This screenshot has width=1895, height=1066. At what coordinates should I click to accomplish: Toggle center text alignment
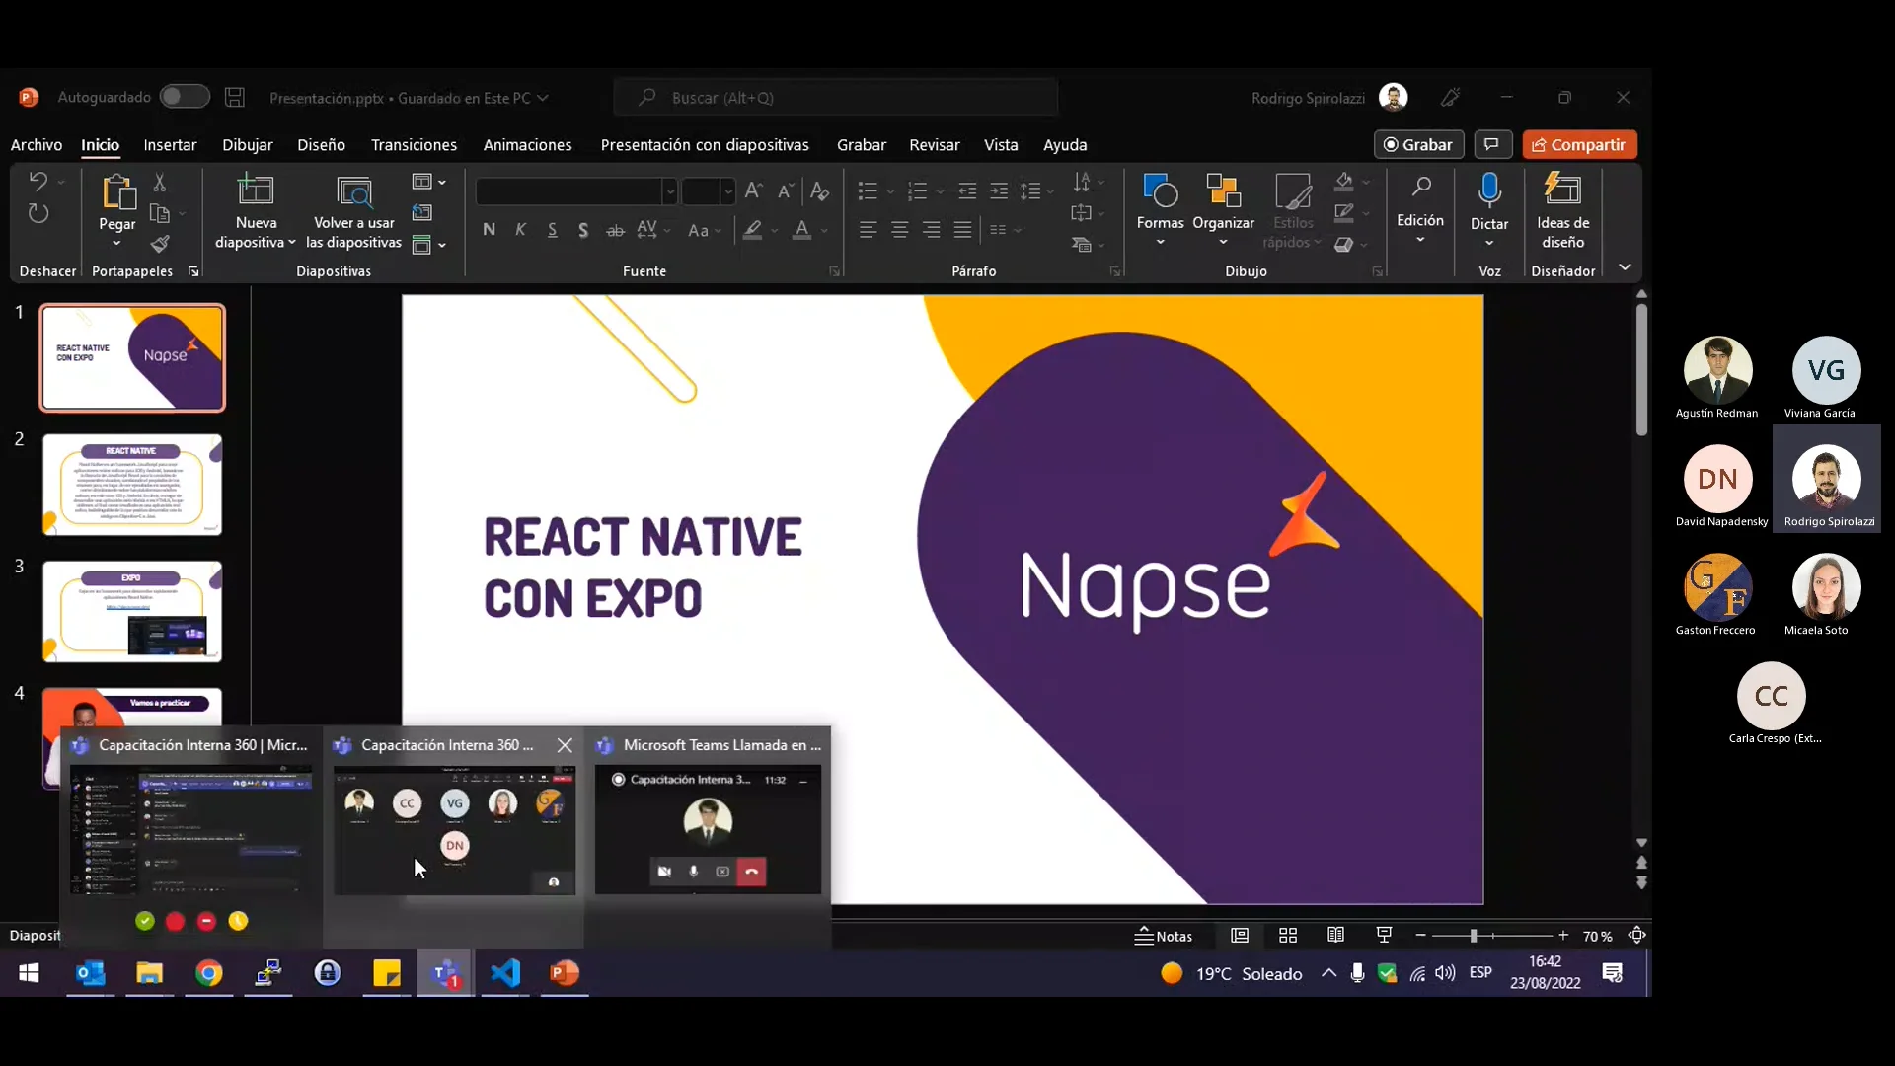[x=899, y=230]
